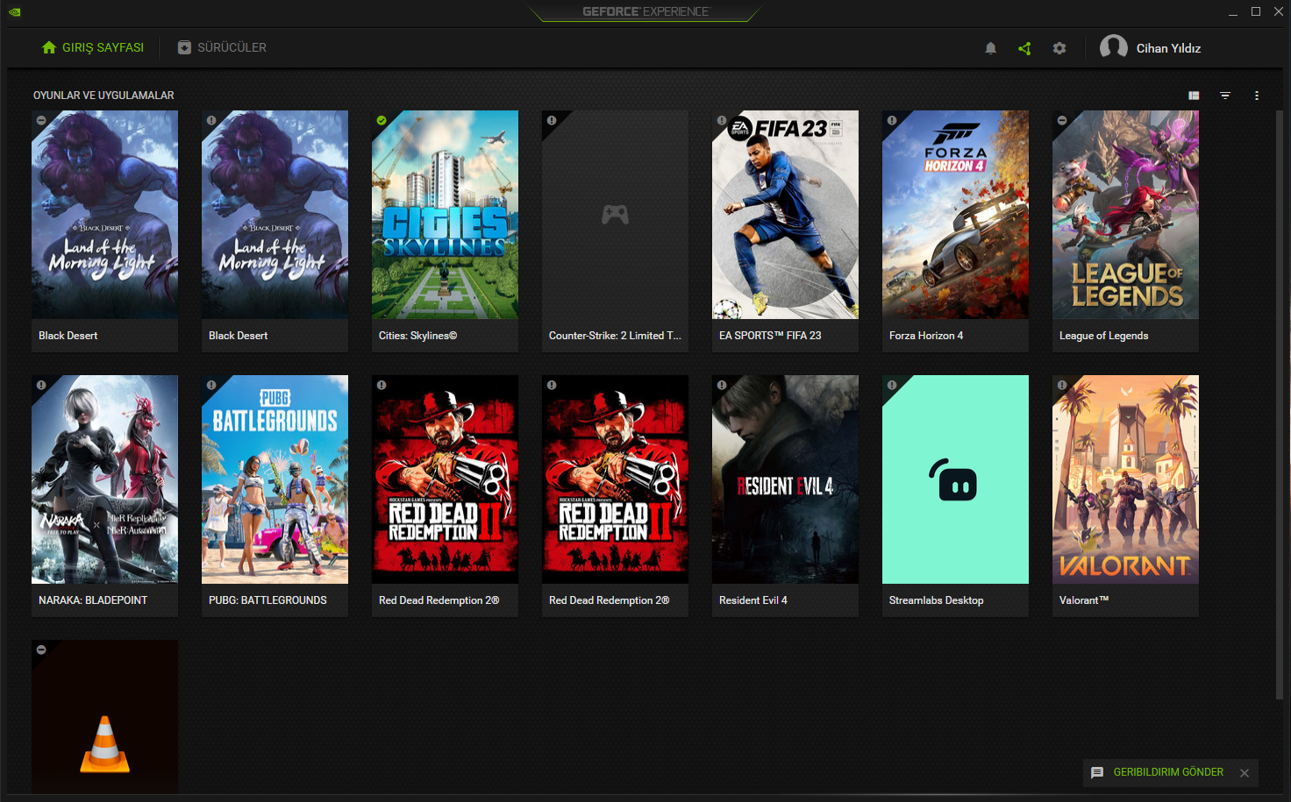
Task: Switch to the GIRIŞ SAYFASI tab
Action: point(93,47)
